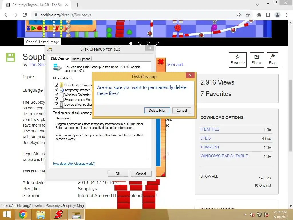
Task: Uncheck Downloaded Program Files checkbox
Action: [56, 85]
